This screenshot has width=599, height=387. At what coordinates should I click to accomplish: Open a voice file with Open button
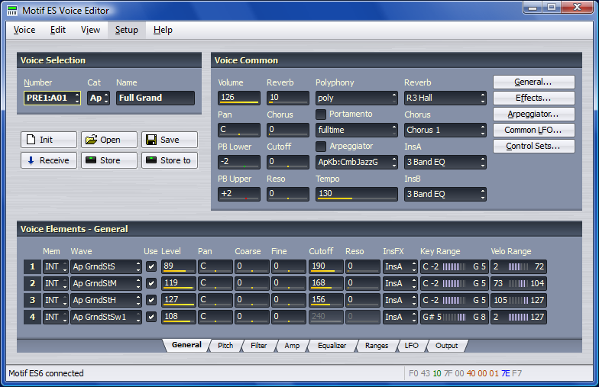click(109, 140)
